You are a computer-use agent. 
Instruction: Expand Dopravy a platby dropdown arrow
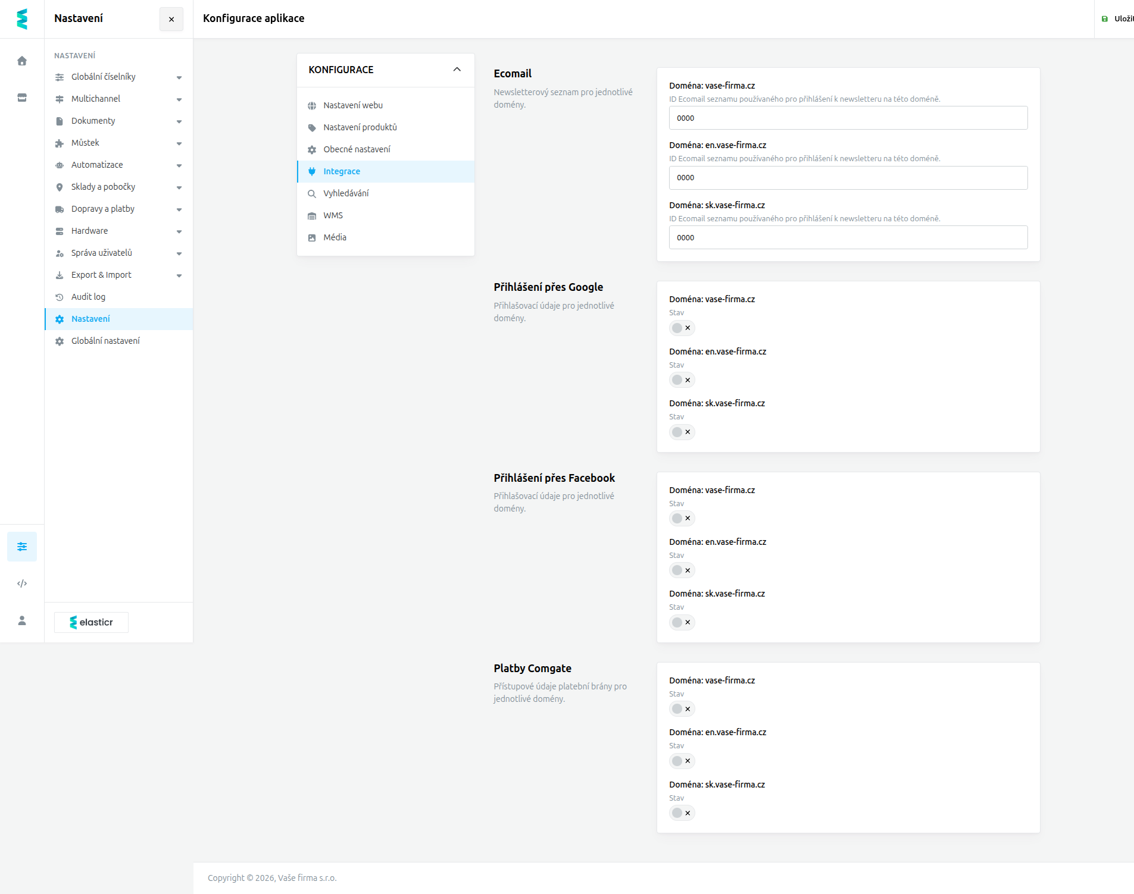tap(179, 209)
